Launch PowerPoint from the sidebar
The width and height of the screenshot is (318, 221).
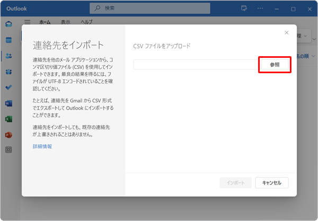tap(8, 135)
